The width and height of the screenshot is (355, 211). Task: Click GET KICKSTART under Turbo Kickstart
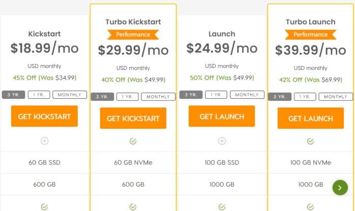click(133, 118)
